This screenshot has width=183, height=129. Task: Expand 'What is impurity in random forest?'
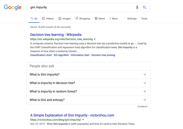88,91
